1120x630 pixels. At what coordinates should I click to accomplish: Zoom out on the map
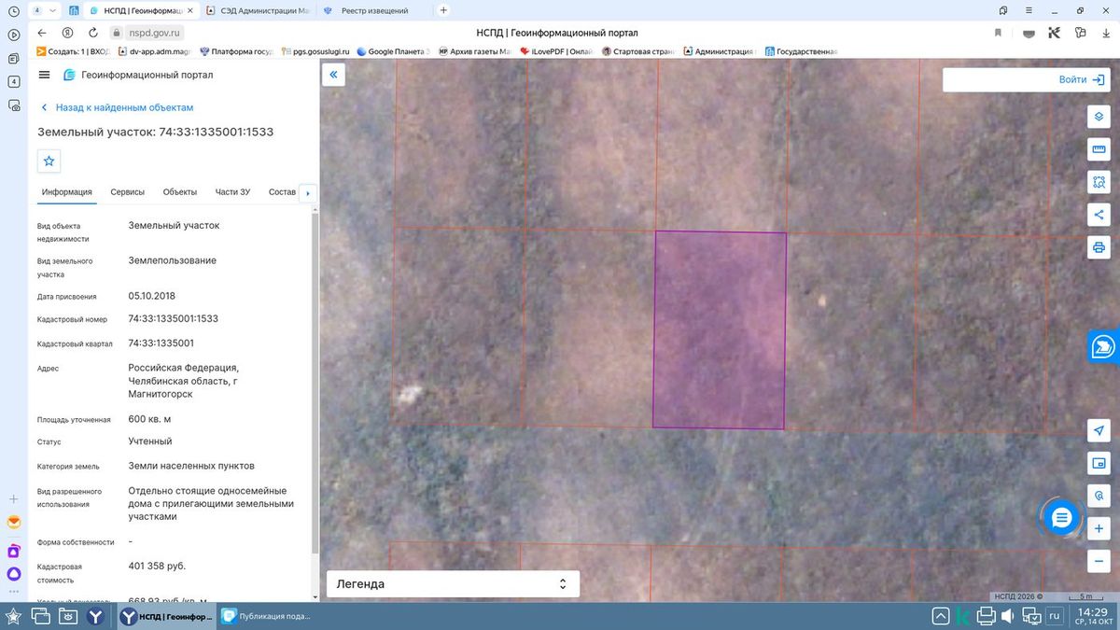(x=1099, y=562)
